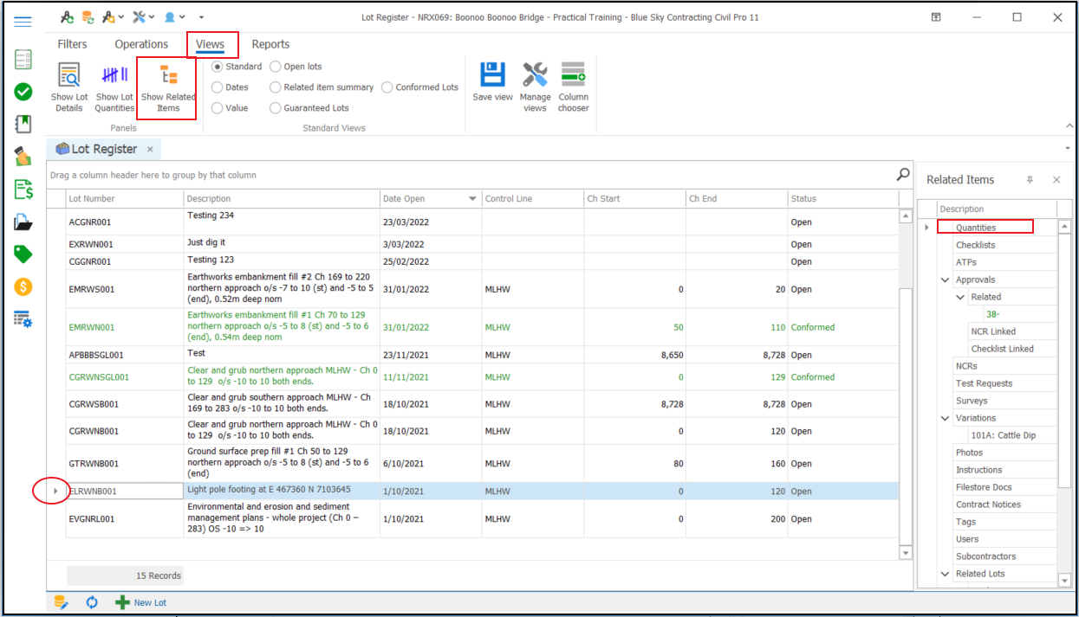Open the hand-with-money sidebar icon
This screenshot has height=617, width=1079.
(x=23, y=157)
